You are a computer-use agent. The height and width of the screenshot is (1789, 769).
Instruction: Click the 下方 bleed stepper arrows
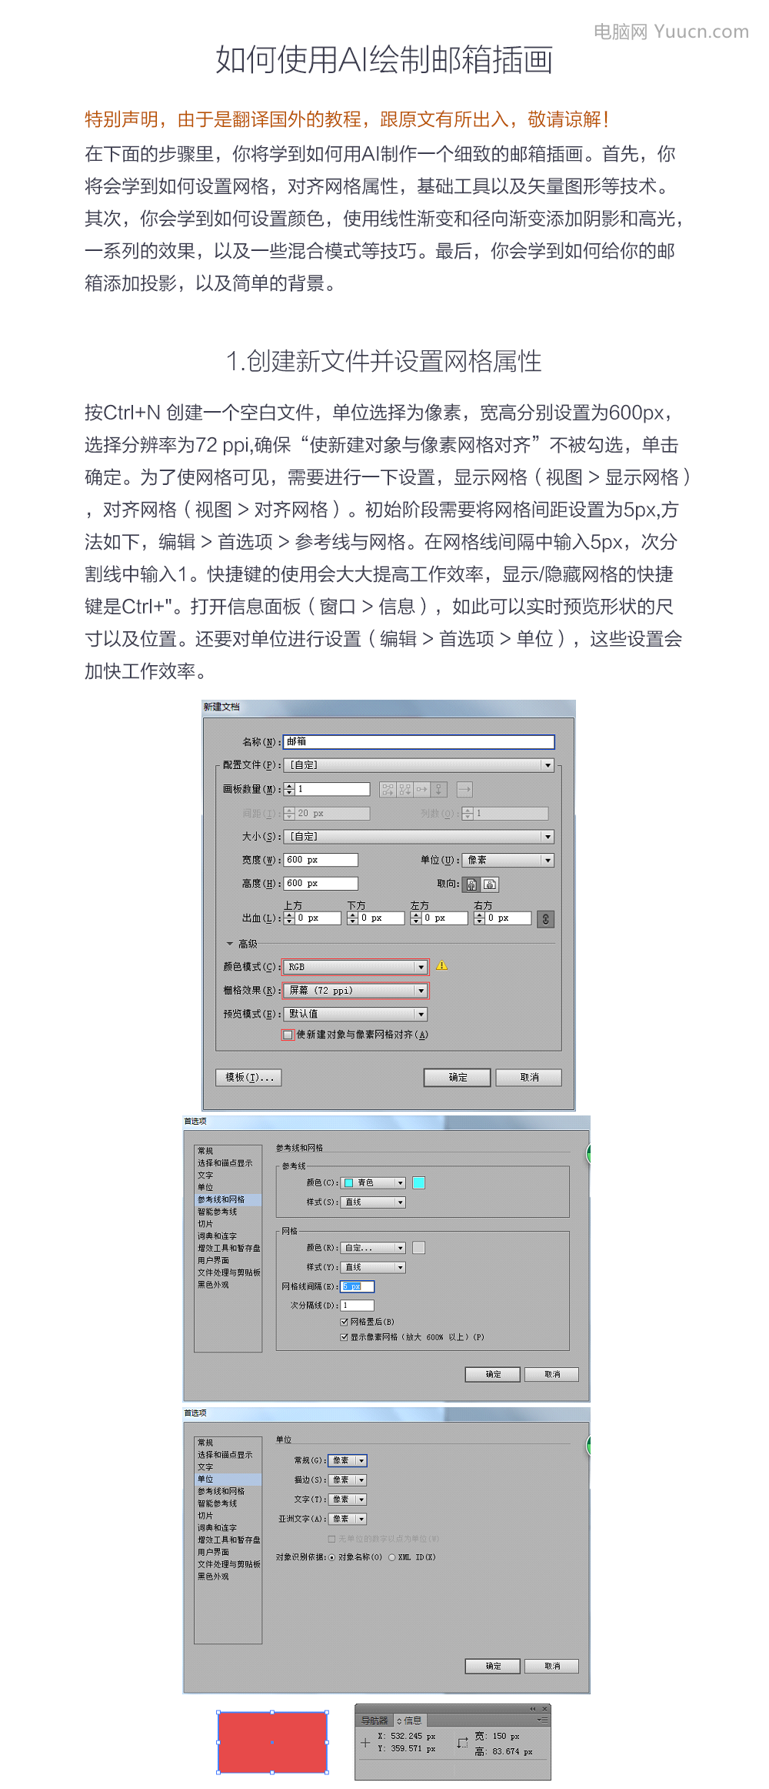(x=353, y=918)
